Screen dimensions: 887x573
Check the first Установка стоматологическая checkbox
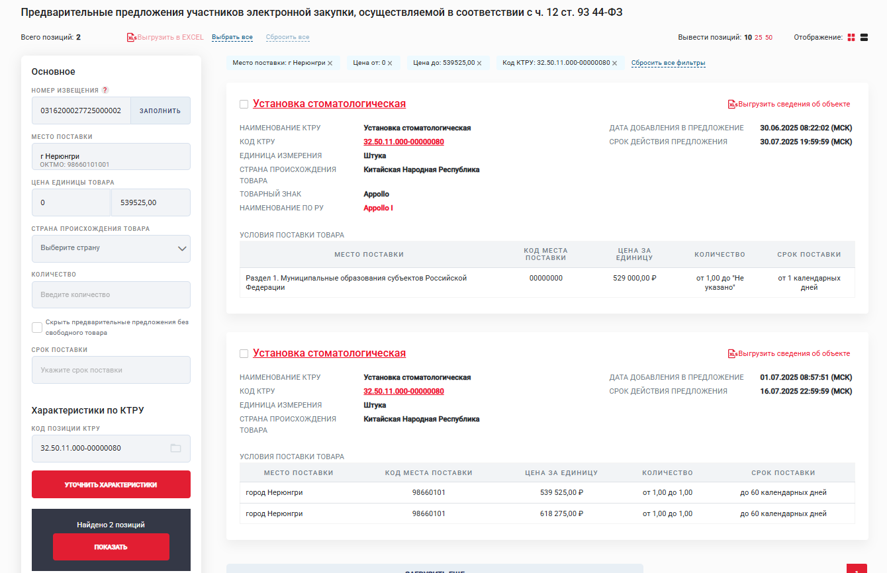[x=244, y=104]
